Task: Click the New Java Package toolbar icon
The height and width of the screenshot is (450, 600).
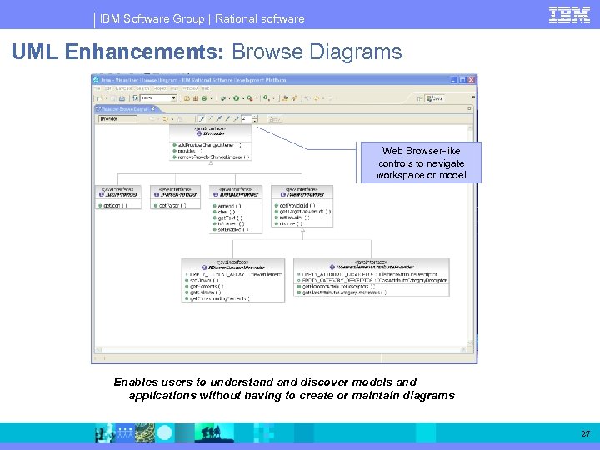Action: coord(196,98)
